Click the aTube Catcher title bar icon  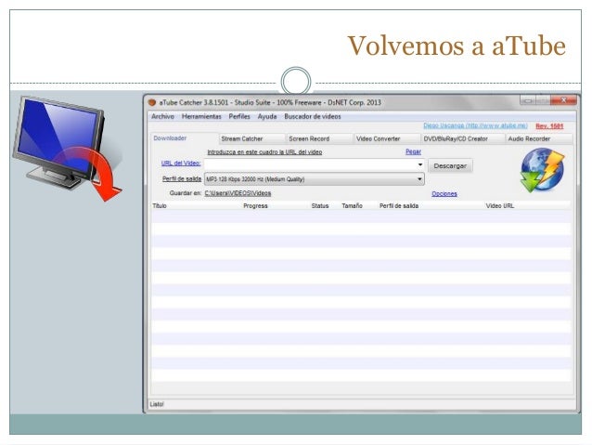coord(152,102)
